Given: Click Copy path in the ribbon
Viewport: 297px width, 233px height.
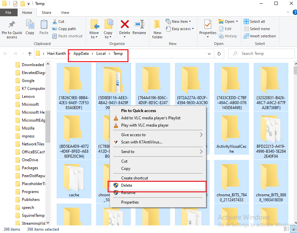Looking at the screenshot, I should [64, 29].
